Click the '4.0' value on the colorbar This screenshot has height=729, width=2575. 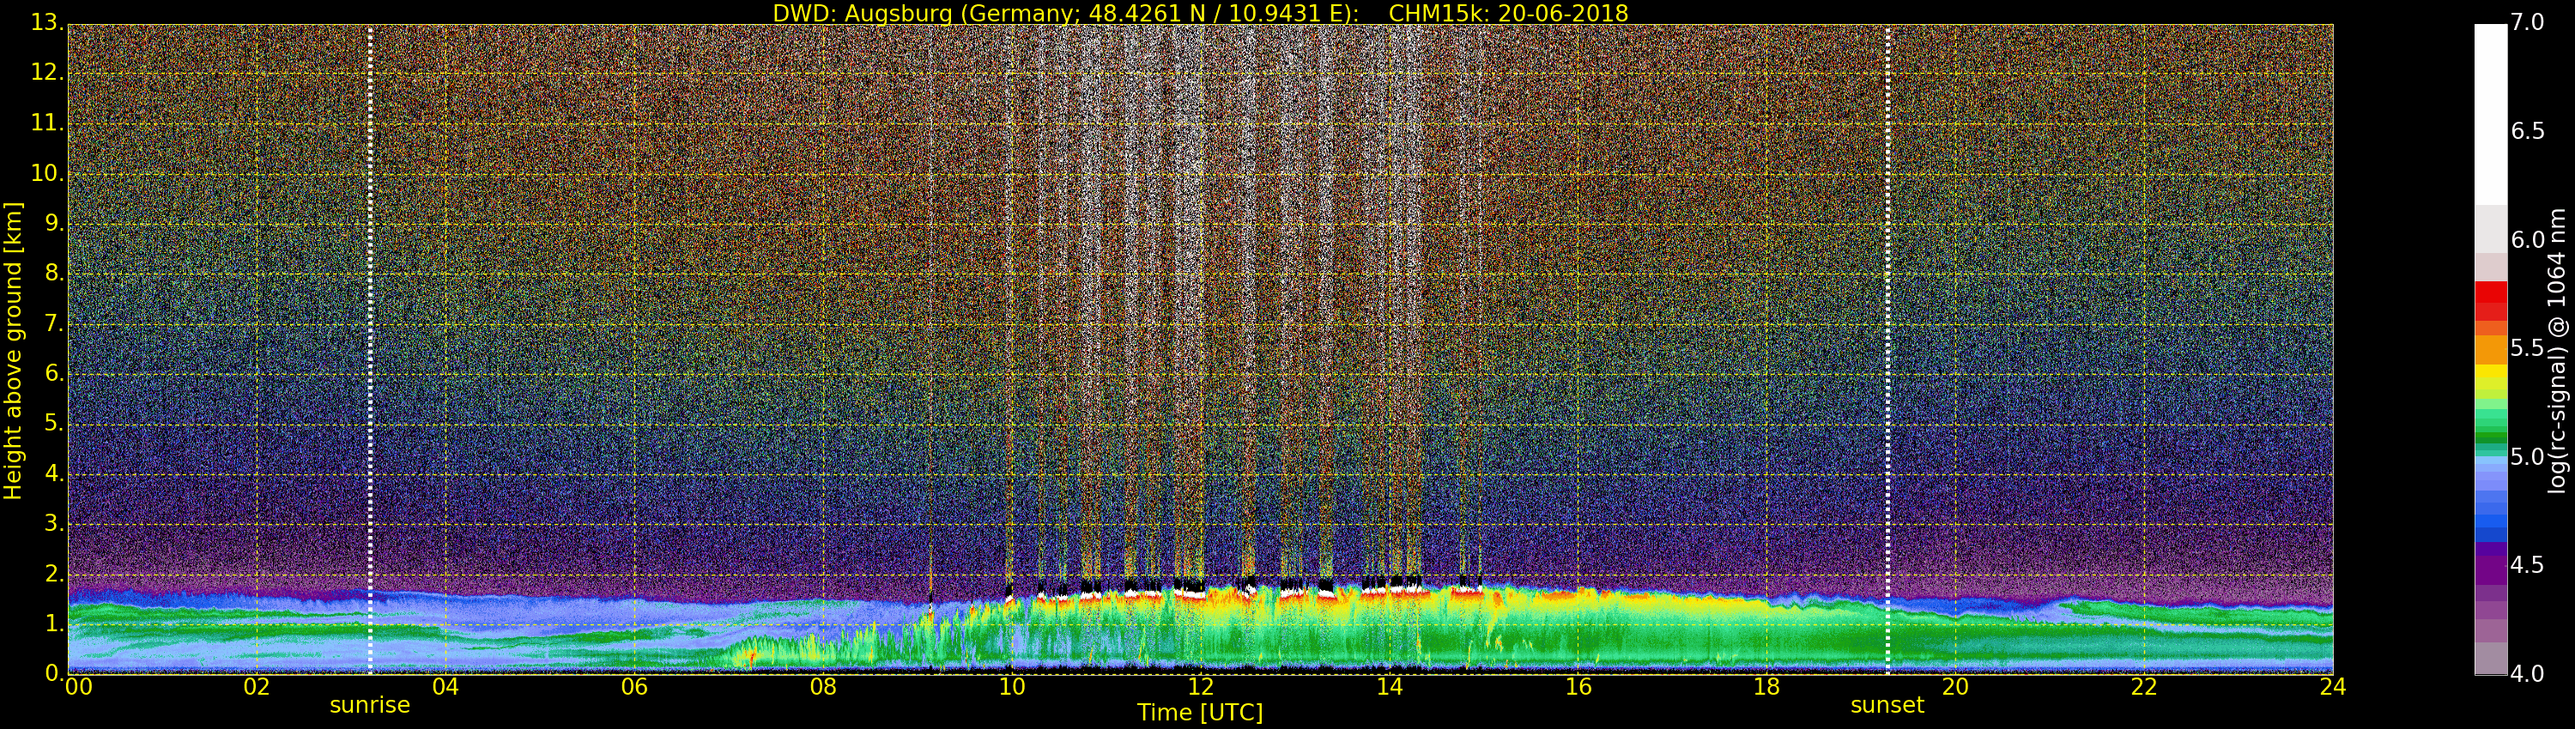2528,673
